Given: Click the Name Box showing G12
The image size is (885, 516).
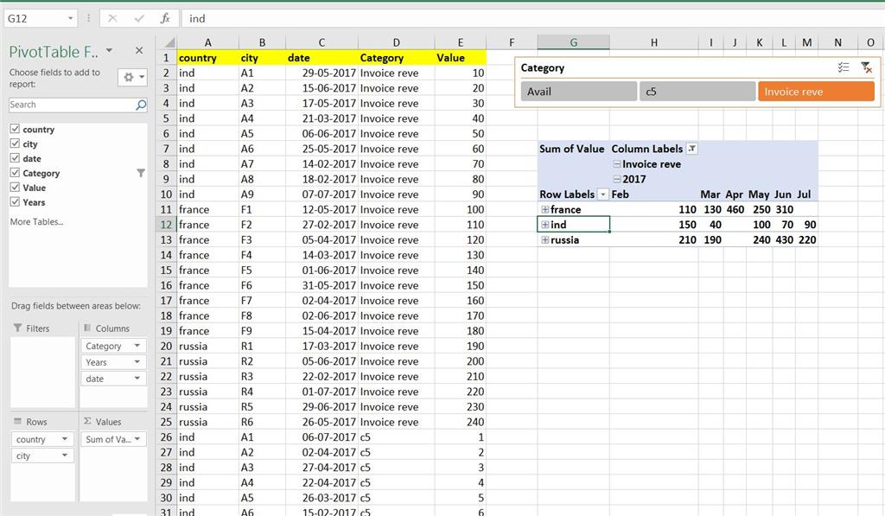Looking at the screenshot, I should click(35, 19).
